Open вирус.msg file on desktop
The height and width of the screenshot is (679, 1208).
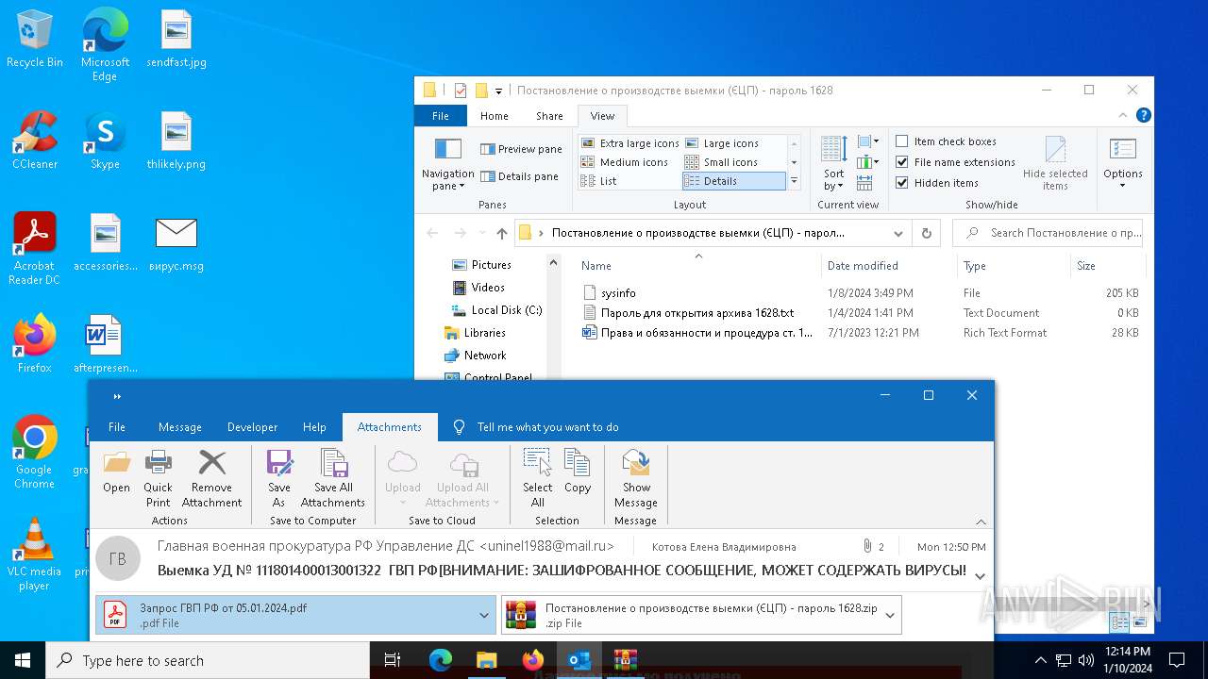tap(176, 243)
